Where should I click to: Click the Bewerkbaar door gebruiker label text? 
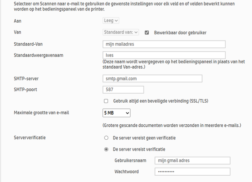pos(180,33)
